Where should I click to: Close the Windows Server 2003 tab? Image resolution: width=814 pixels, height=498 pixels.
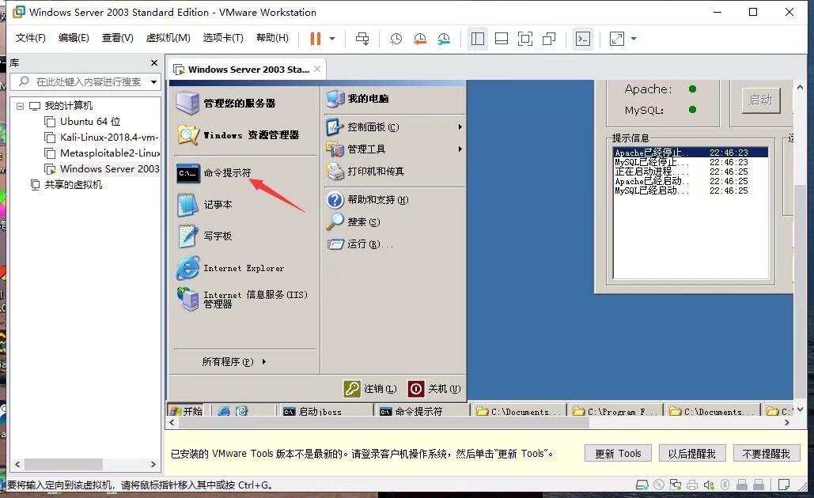[317, 69]
